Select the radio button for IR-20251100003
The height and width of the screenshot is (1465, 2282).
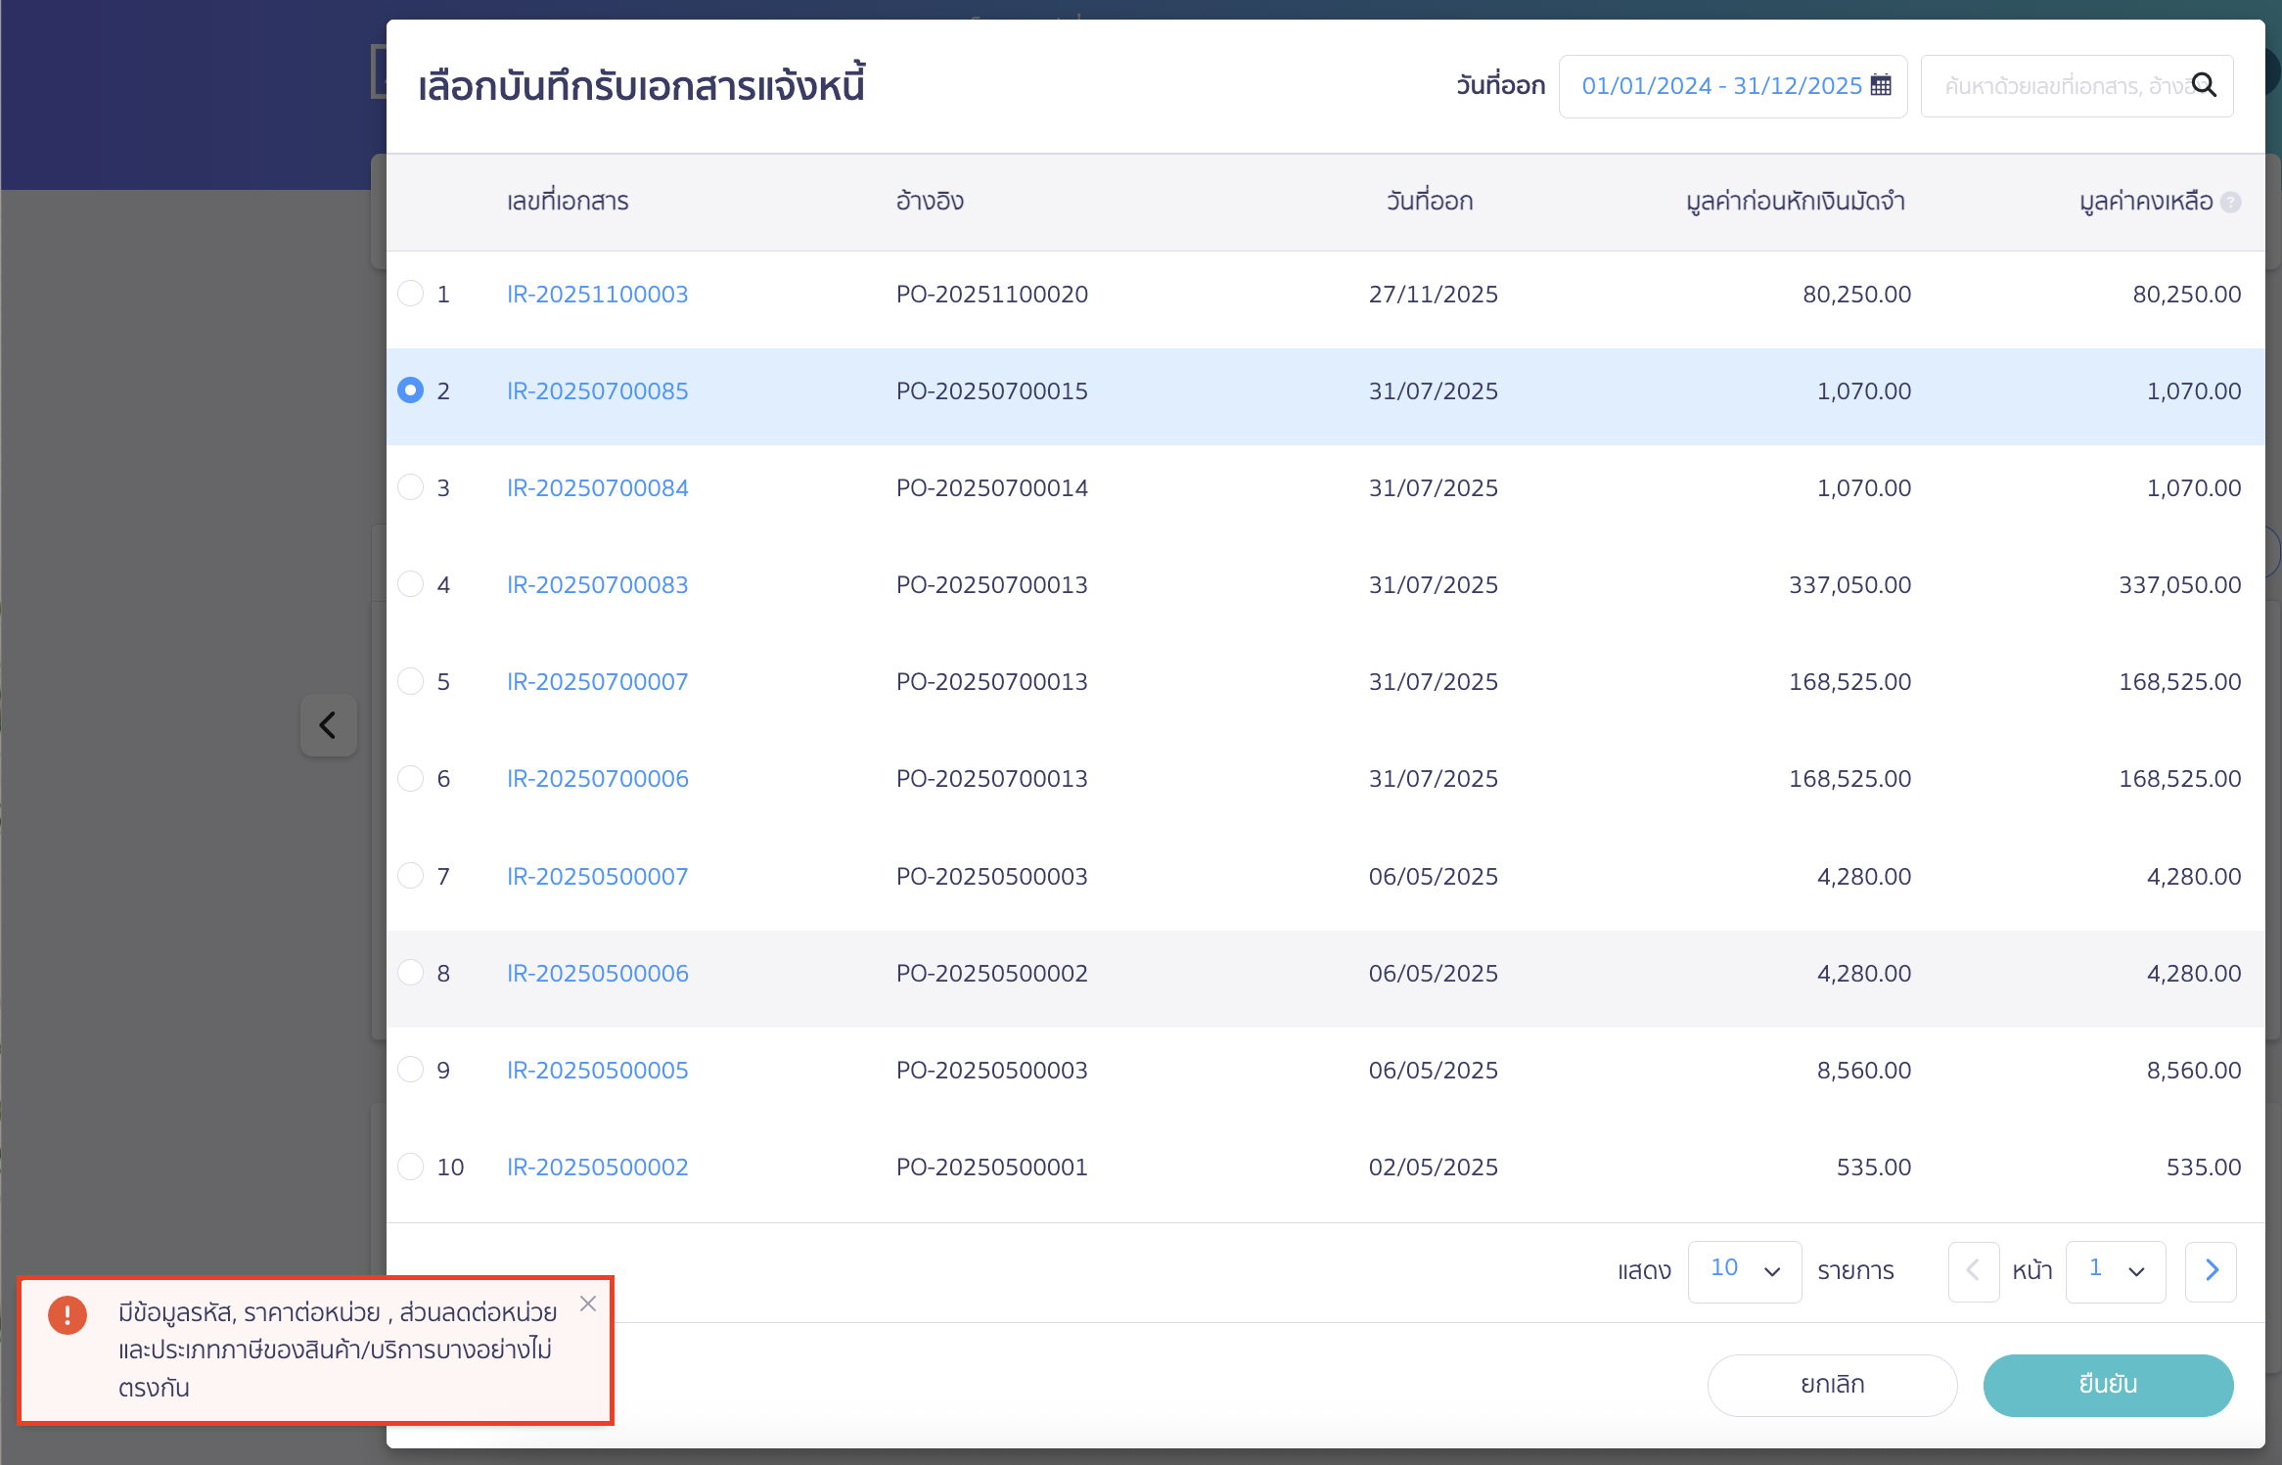coord(411,293)
